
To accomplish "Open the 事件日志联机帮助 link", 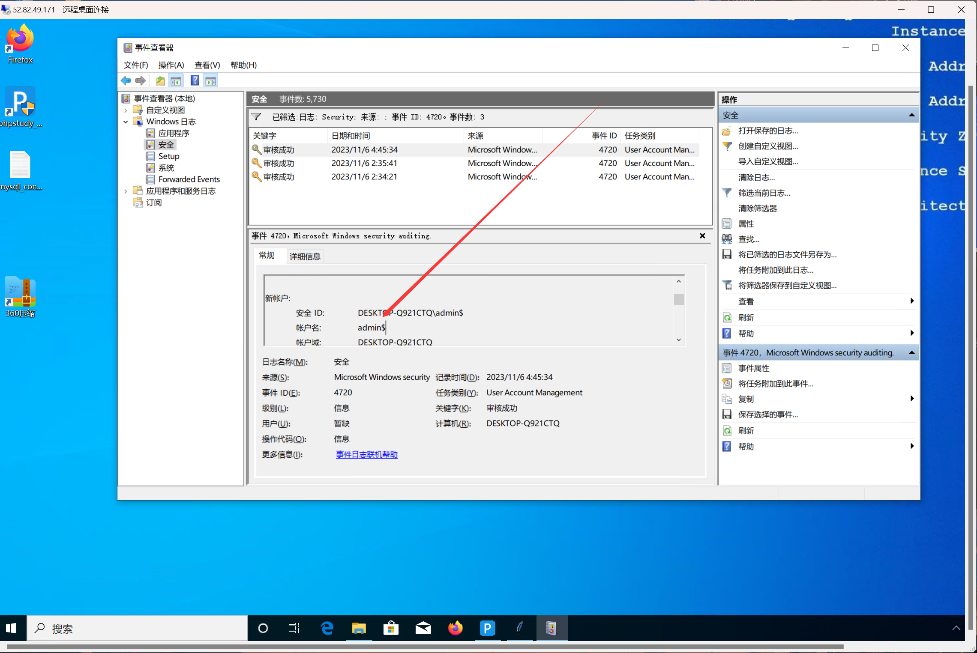I will [x=366, y=455].
